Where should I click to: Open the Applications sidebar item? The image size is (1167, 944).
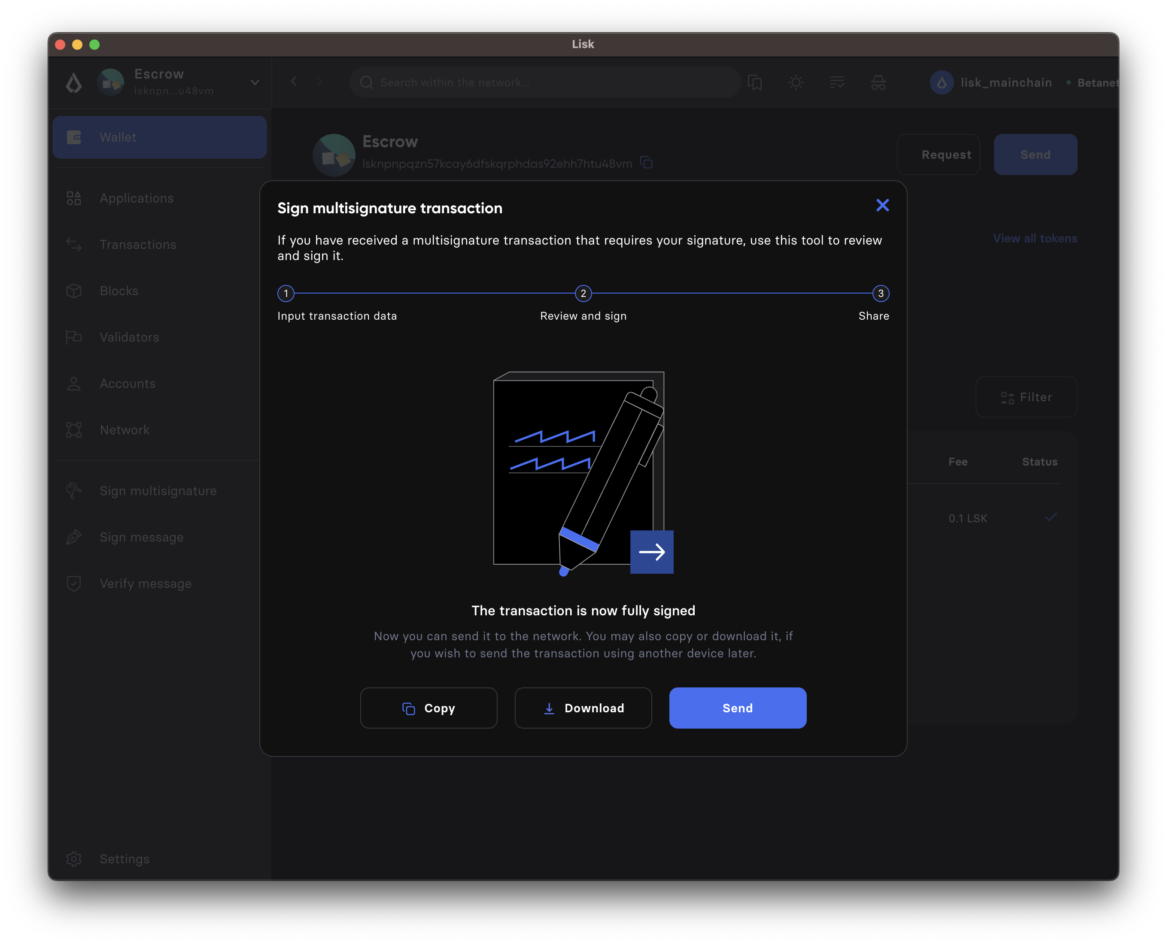[137, 198]
